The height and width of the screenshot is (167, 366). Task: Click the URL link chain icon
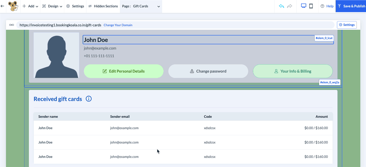[x=11, y=25]
